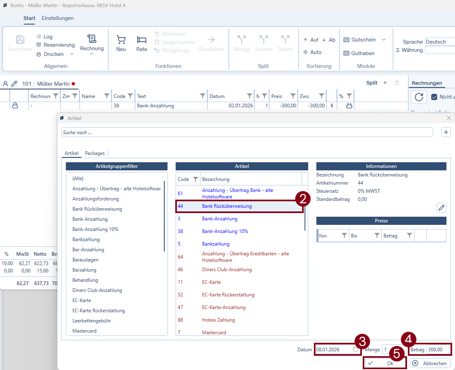The width and height of the screenshot is (455, 370).
Task: Click the refresh icon under Rechnungen
Action: coord(418,97)
